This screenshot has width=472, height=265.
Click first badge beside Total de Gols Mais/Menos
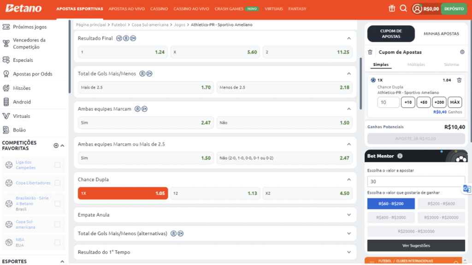coord(142,74)
